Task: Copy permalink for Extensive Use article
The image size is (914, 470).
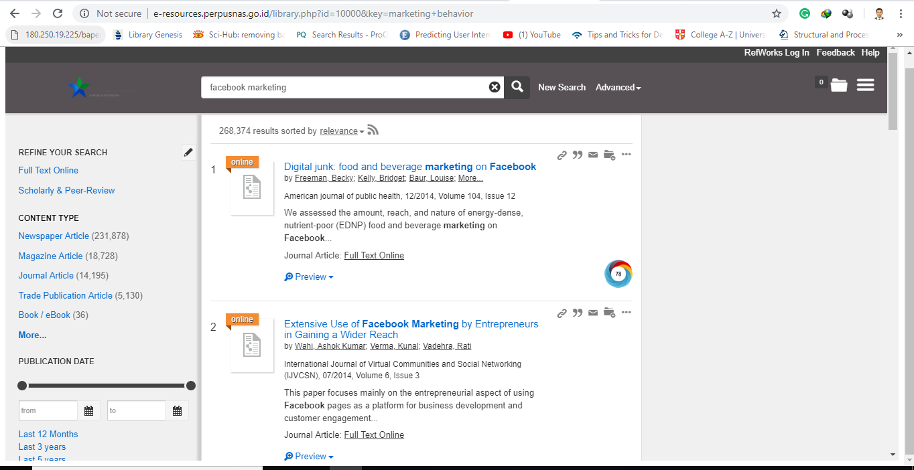Action: click(562, 313)
